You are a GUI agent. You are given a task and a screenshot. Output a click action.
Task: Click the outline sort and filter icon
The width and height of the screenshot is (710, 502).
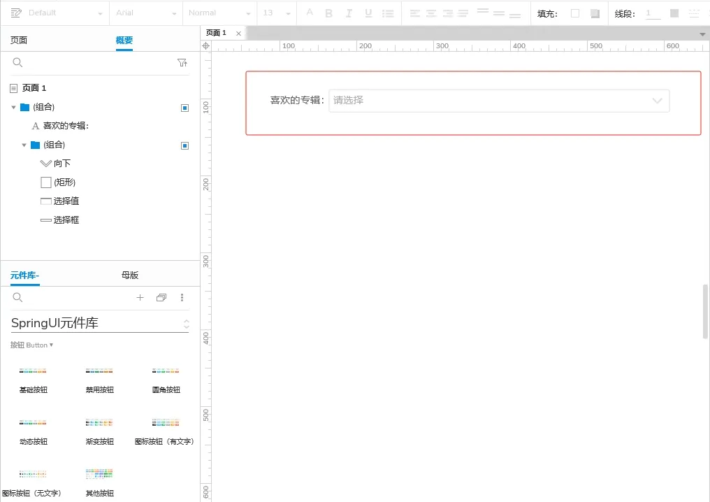pyautogui.click(x=182, y=62)
